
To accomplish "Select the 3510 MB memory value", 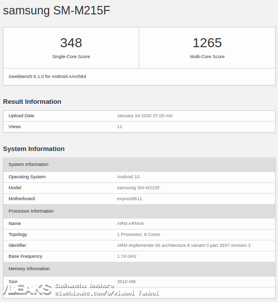I will click(126, 282).
